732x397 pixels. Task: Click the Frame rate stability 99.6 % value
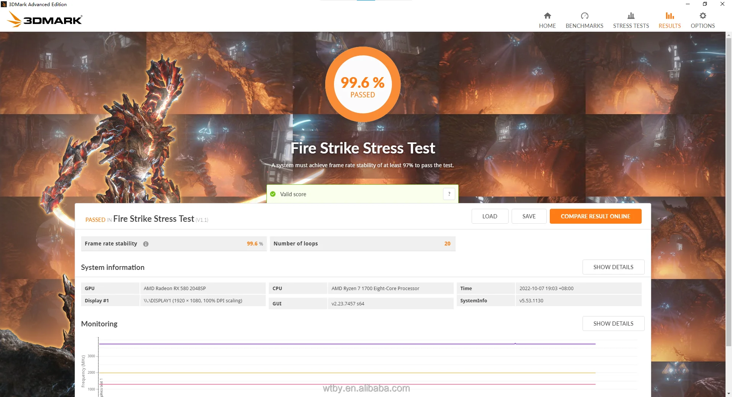point(255,244)
